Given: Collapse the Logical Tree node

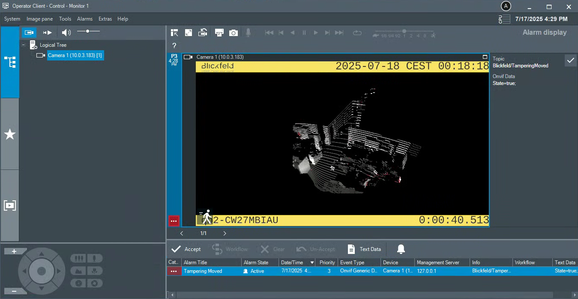Looking at the screenshot, I should click(24, 45).
